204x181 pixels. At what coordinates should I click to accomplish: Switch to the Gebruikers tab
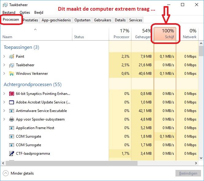(x=103, y=20)
